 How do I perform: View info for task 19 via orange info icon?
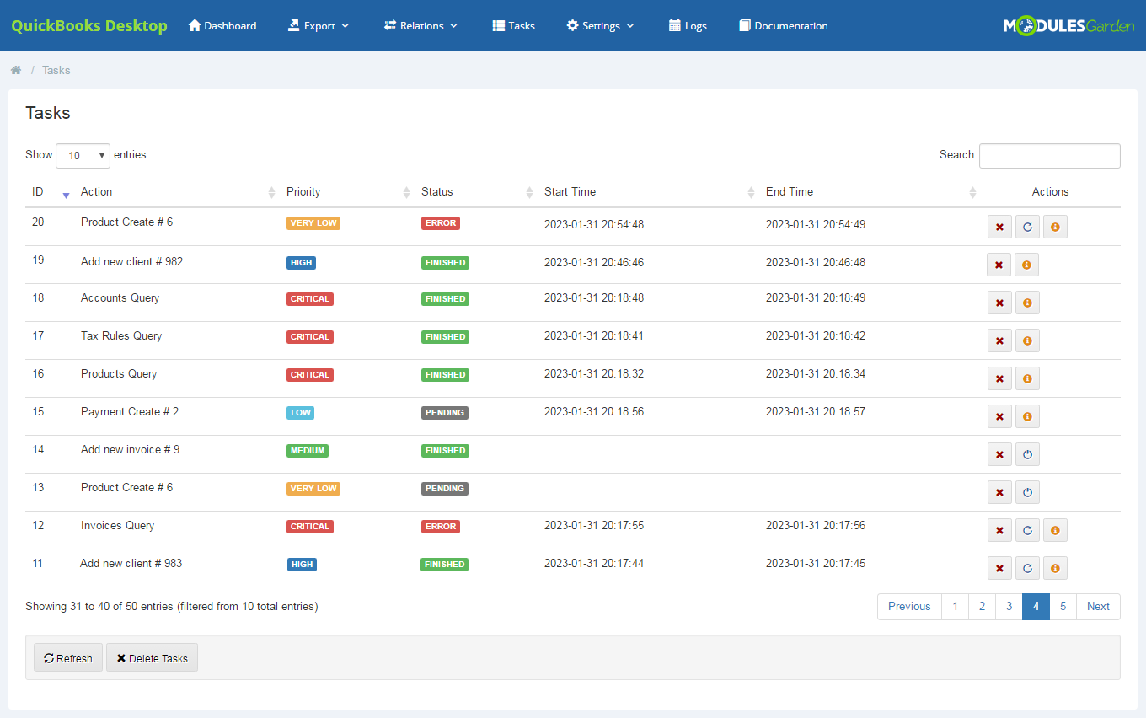coord(1027,264)
